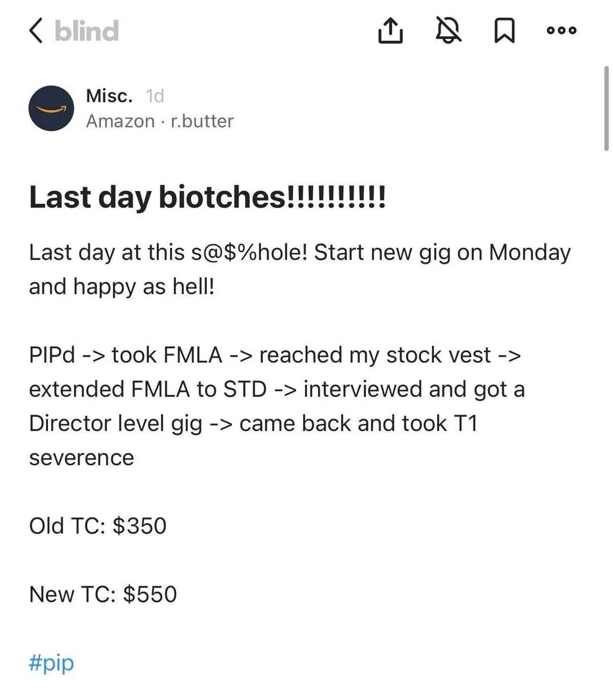Click the "Last day at this" paragraph
This screenshot has width=613, height=689.
coord(299,269)
